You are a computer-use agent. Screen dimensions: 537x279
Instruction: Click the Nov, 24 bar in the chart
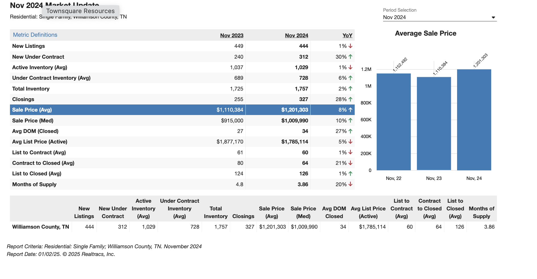474,120
